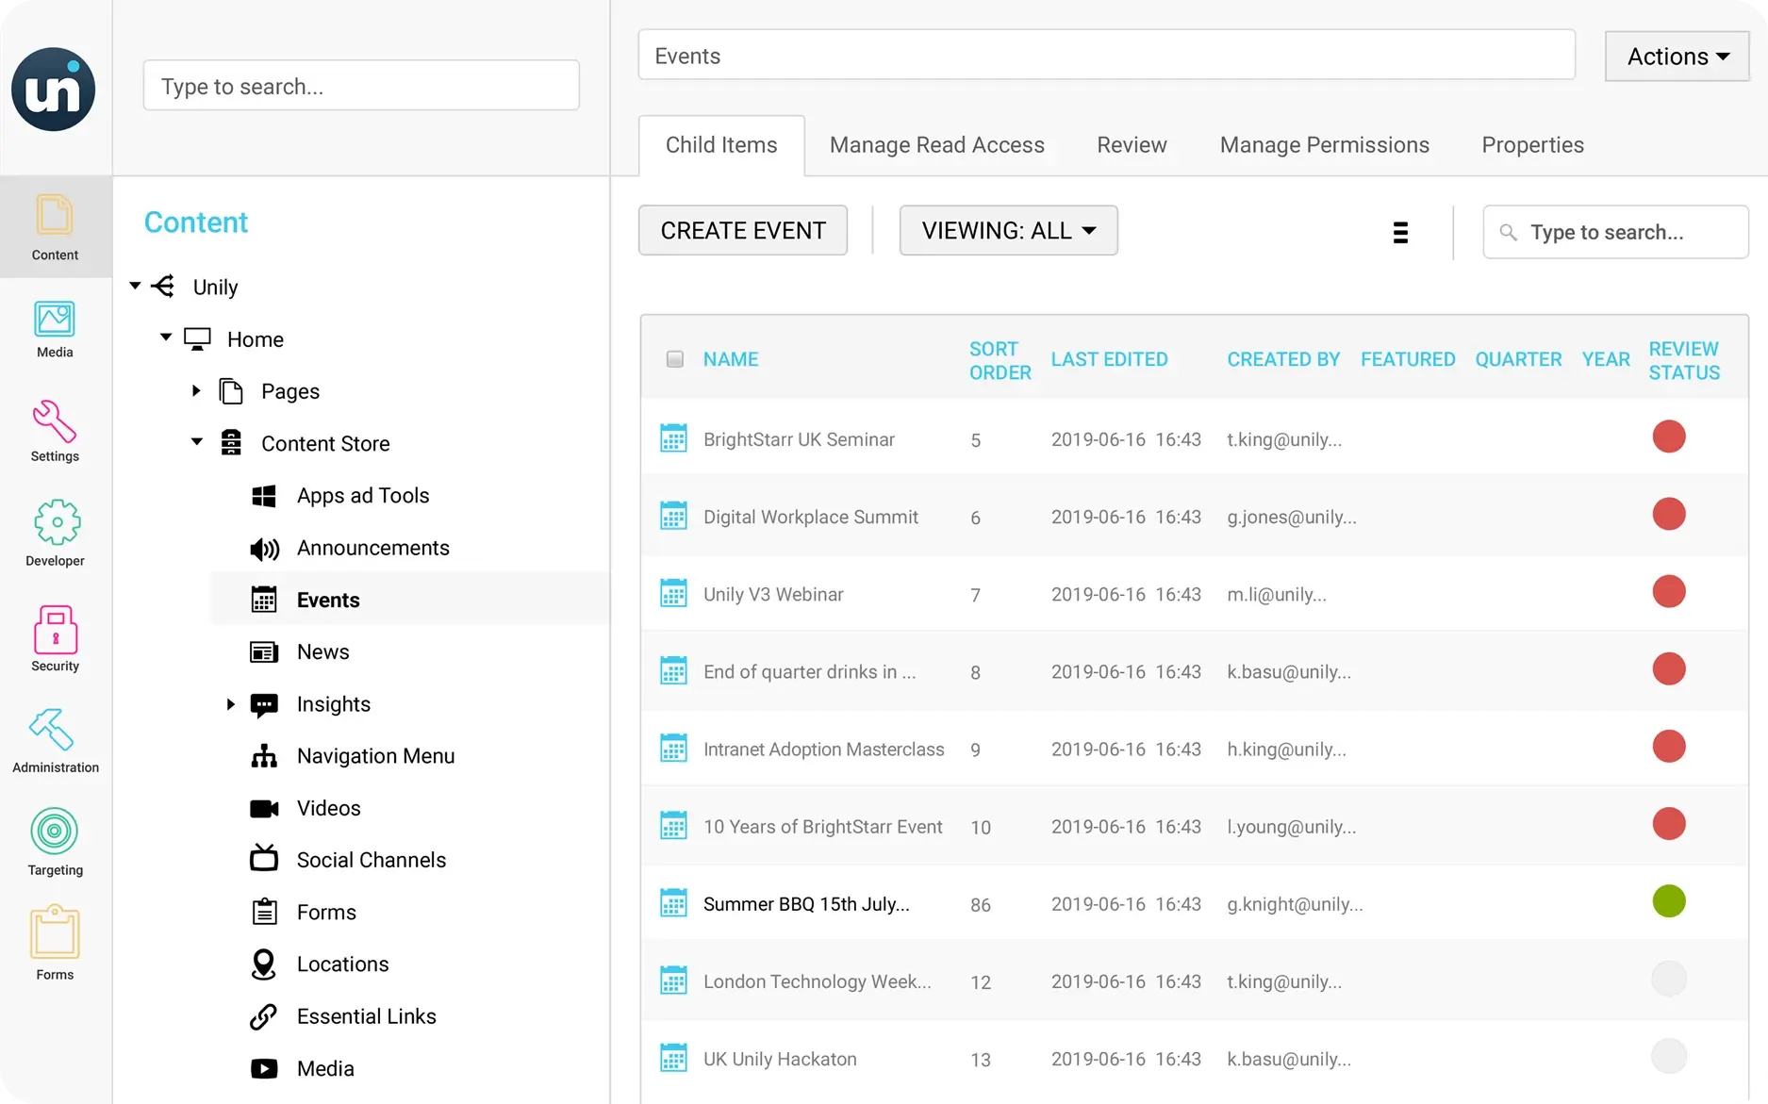Click the child items search box

[x=1615, y=232]
